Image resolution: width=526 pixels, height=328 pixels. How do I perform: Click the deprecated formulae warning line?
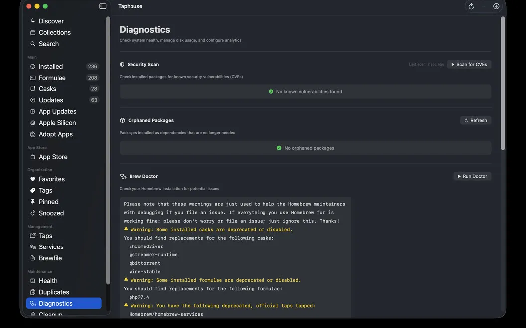click(x=212, y=280)
